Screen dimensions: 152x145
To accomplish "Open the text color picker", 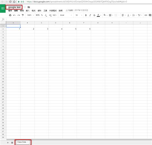I will [99, 15].
